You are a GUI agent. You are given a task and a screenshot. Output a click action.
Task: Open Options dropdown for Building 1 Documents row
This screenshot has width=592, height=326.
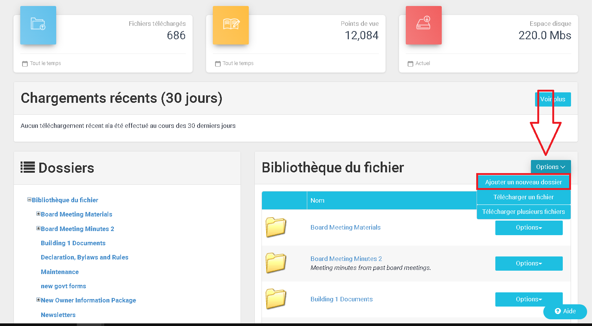(529, 299)
